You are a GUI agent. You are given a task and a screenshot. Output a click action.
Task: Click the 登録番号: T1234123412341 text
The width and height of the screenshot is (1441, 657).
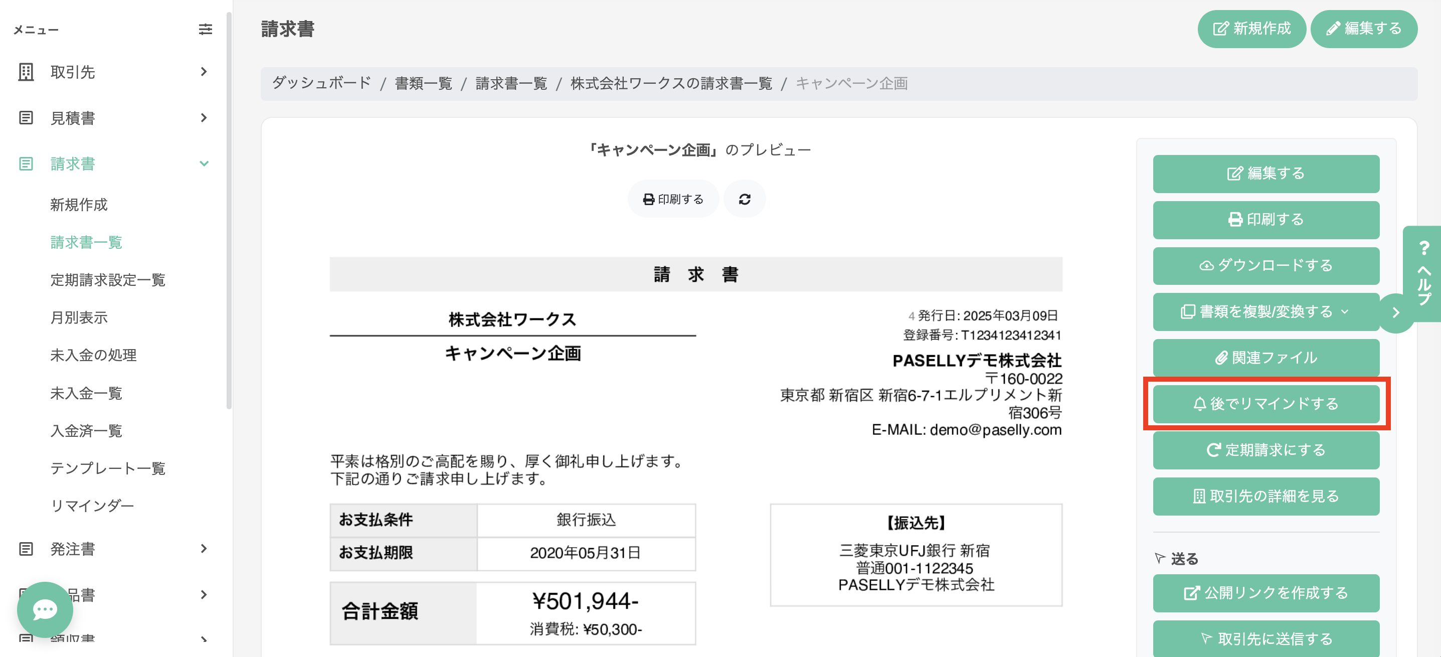coord(982,335)
